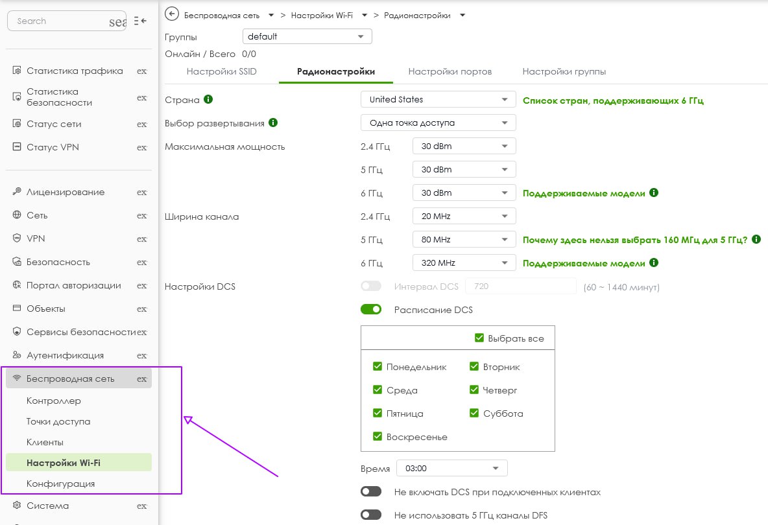Uncheck the Среда checkbox
768x525 pixels.
(377, 390)
